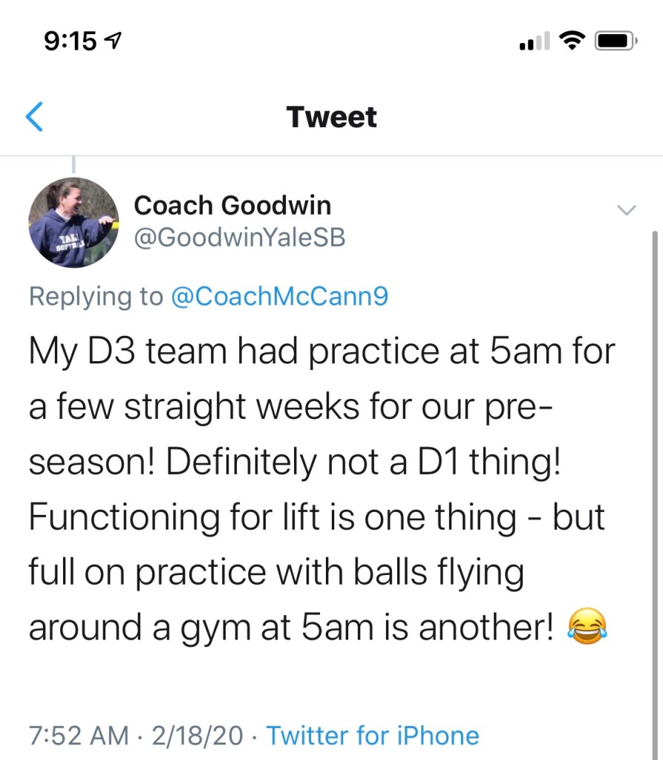This screenshot has height=760, width=663.
Task: Tap the 9:15 status bar clock
Action: (x=70, y=42)
